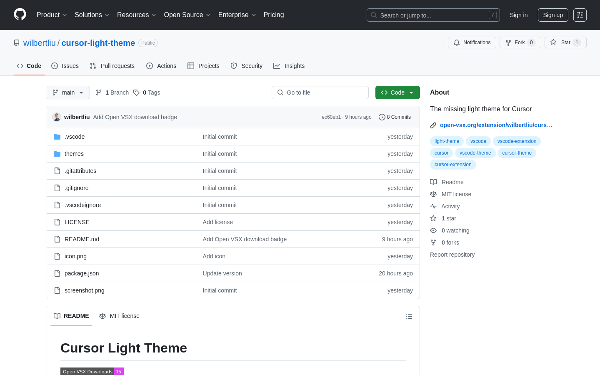600x375 pixels.
Task: Focus the Search or jump to field
Action: [433, 15]
